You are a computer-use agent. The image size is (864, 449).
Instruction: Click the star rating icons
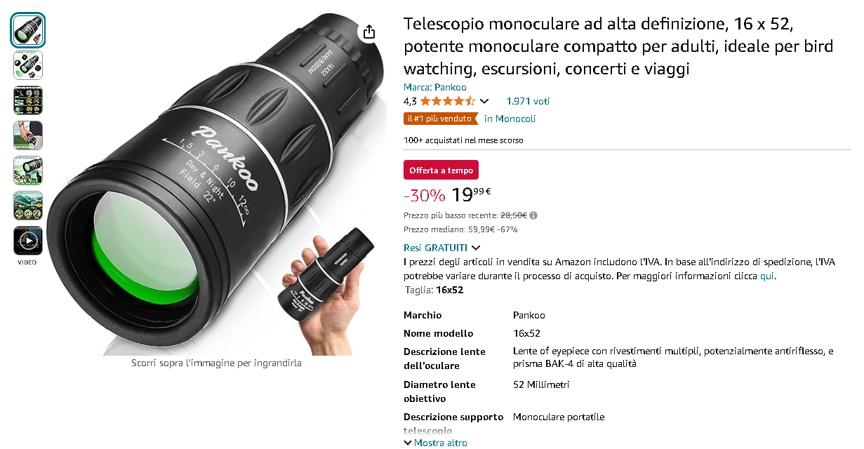pyautogui.click(x=448, y=101)
